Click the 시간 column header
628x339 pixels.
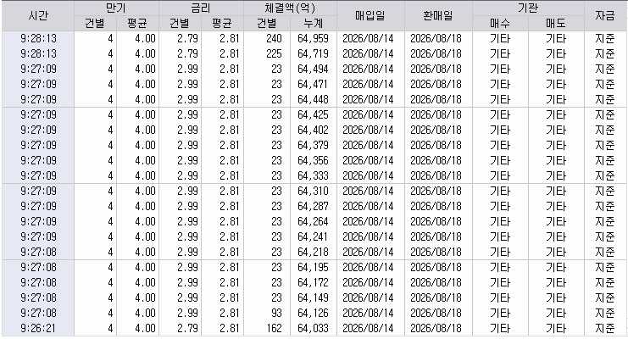(38, 16)
